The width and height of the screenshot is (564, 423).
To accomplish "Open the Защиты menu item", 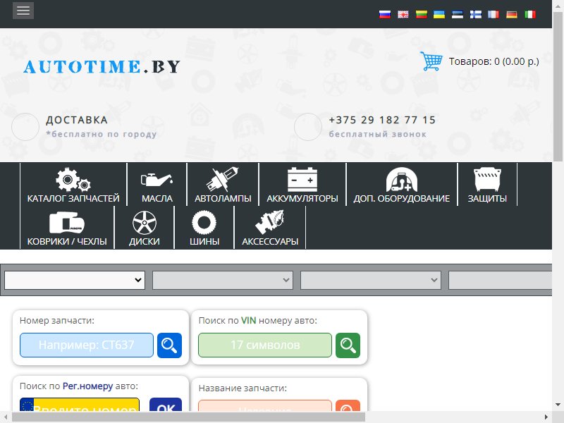I will [487, 185].
